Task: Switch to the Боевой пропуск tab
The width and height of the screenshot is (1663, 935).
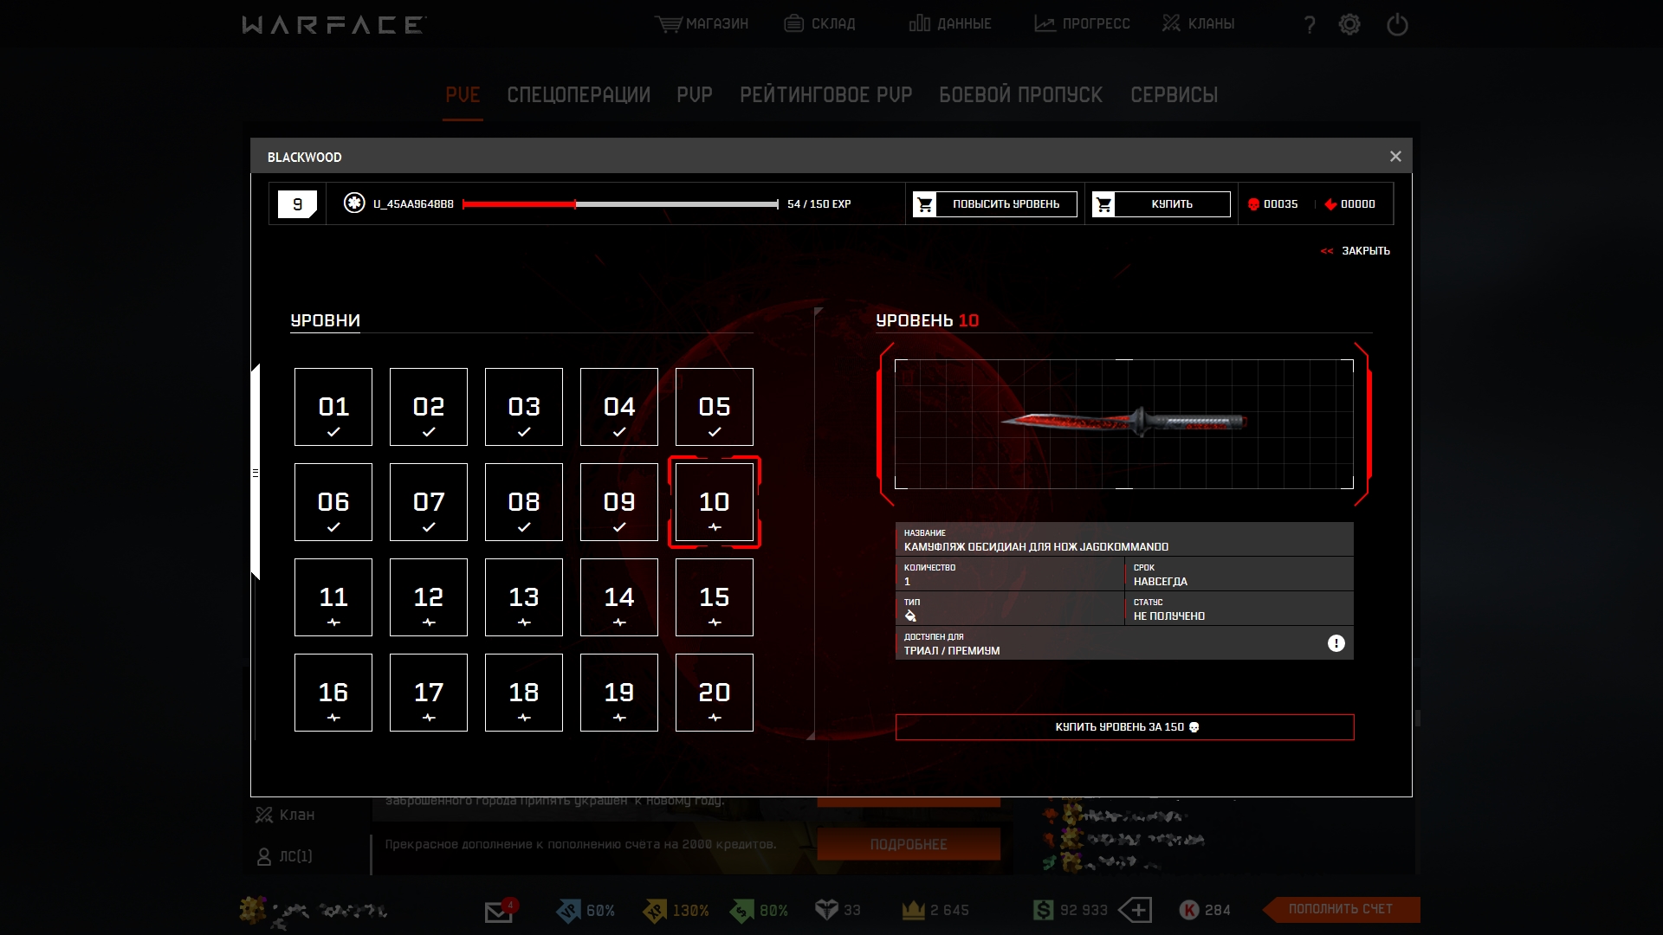Action: [x=1021, y=94]
